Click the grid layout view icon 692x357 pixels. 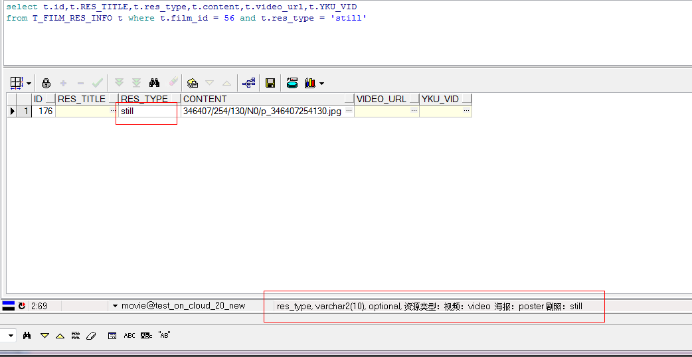tap(17, 83)
